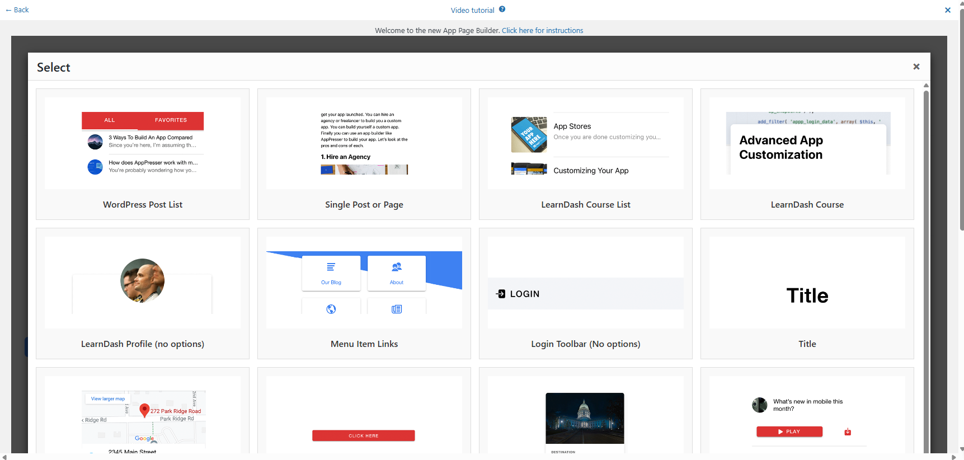
Task: Click the ALL tab in post list preview
Action: [x=110, y=120]
